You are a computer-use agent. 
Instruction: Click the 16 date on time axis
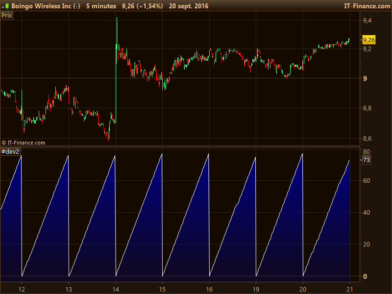coord(209,289)
